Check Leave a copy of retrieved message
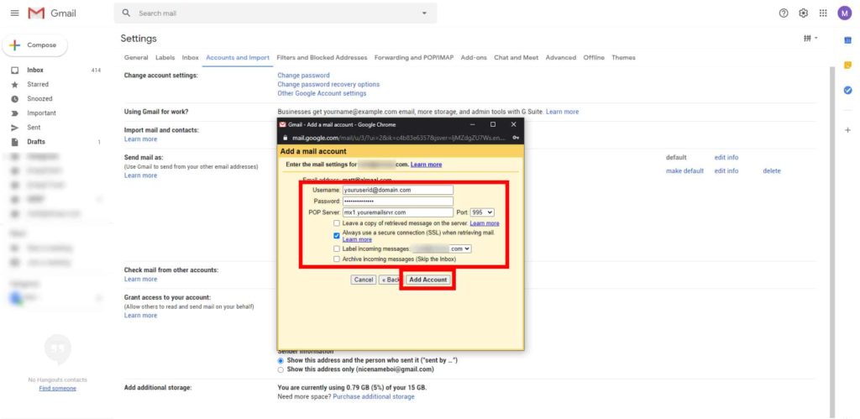Viewport: 860px width, 419px height. [337, 223]
